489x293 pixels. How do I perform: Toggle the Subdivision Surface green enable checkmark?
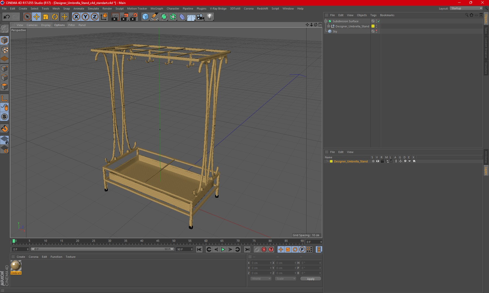pos(379,21)
